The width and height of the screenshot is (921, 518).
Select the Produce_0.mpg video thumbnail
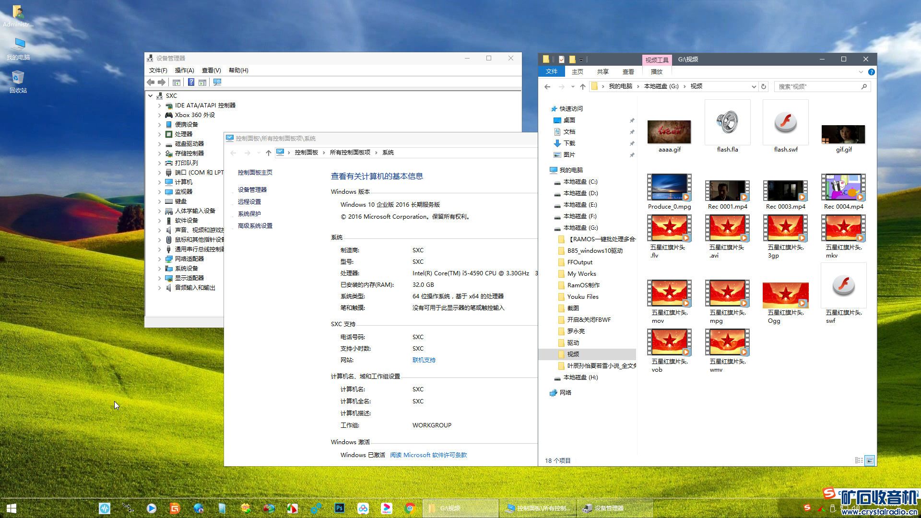click(669, 188)
